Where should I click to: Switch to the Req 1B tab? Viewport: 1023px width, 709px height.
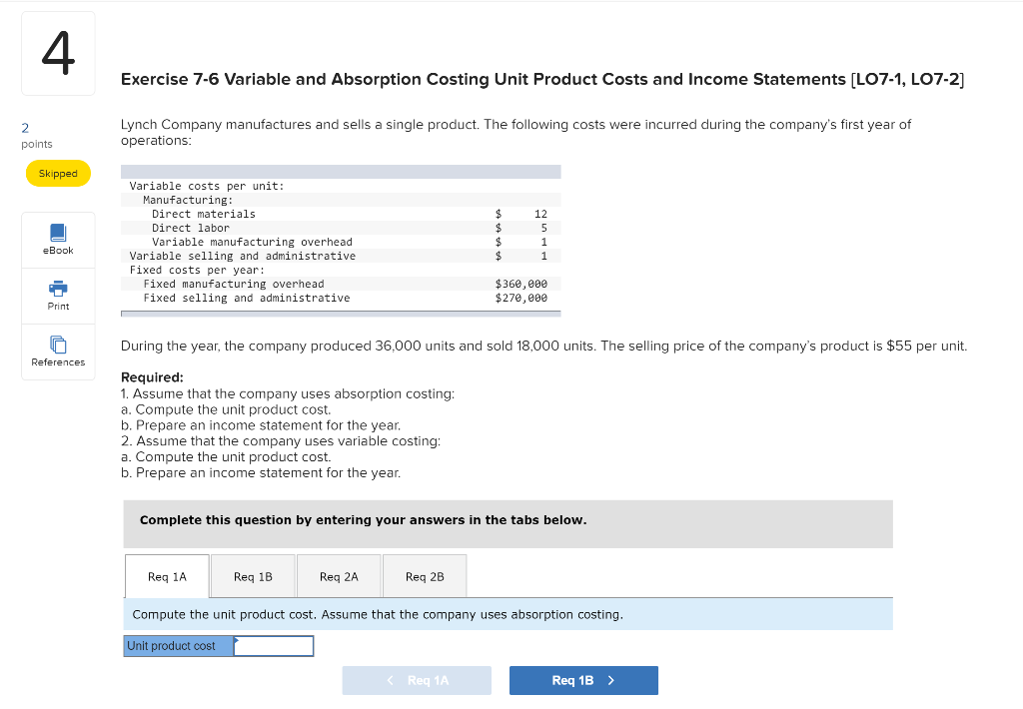pyautogui.click(x=253, y=576)
